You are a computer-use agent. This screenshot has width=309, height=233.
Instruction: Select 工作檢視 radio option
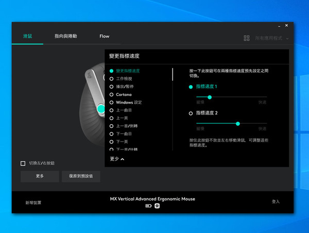[x=111, y=79]
